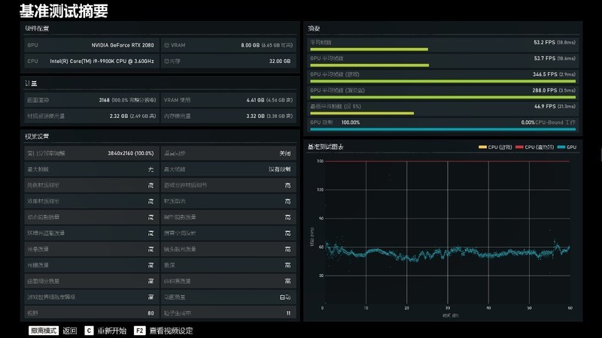Click the GPU-bound 100.00% teal bar

[x=442, y=129]
